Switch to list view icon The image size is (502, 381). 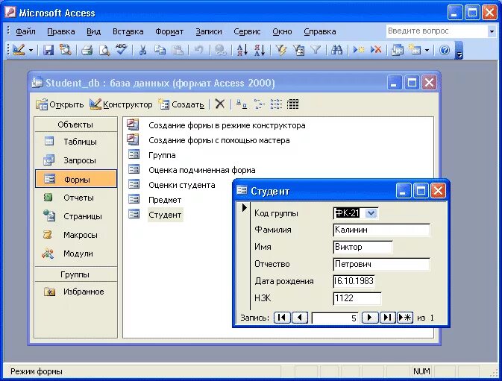pyautogui.click(x=276, y=104)
